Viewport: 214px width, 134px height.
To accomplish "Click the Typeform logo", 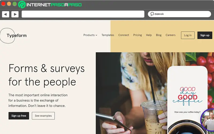I will [17, 35].
